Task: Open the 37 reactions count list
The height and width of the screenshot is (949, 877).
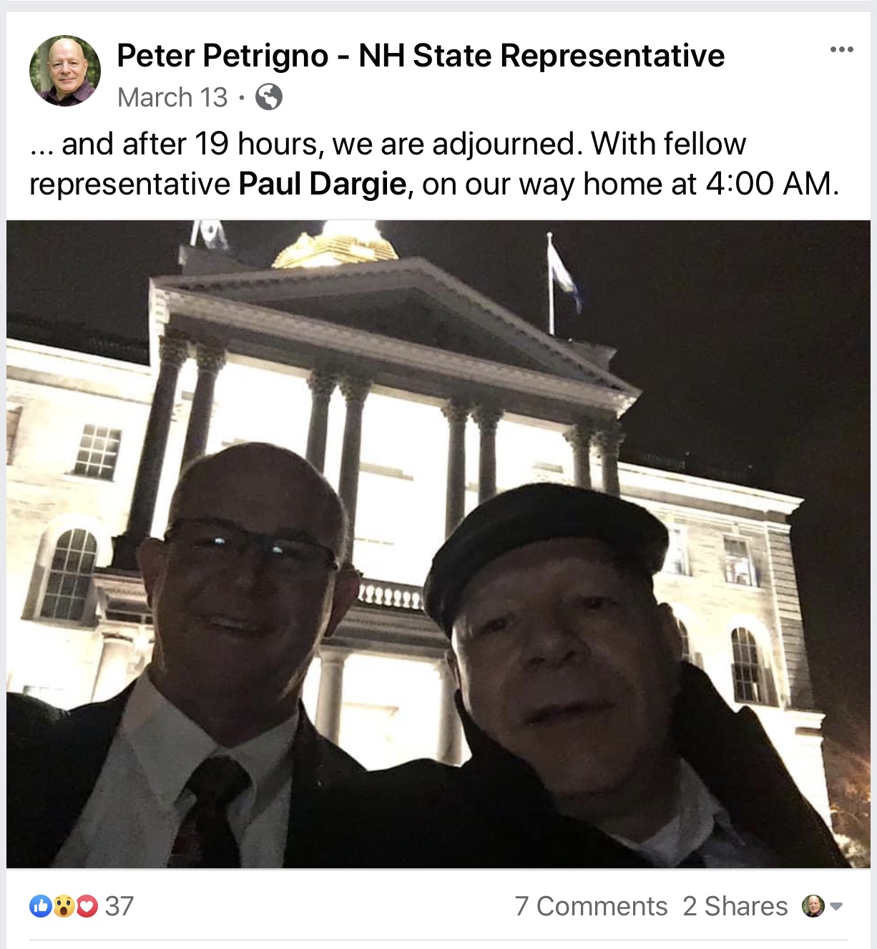Action: (x=119, y=906)
